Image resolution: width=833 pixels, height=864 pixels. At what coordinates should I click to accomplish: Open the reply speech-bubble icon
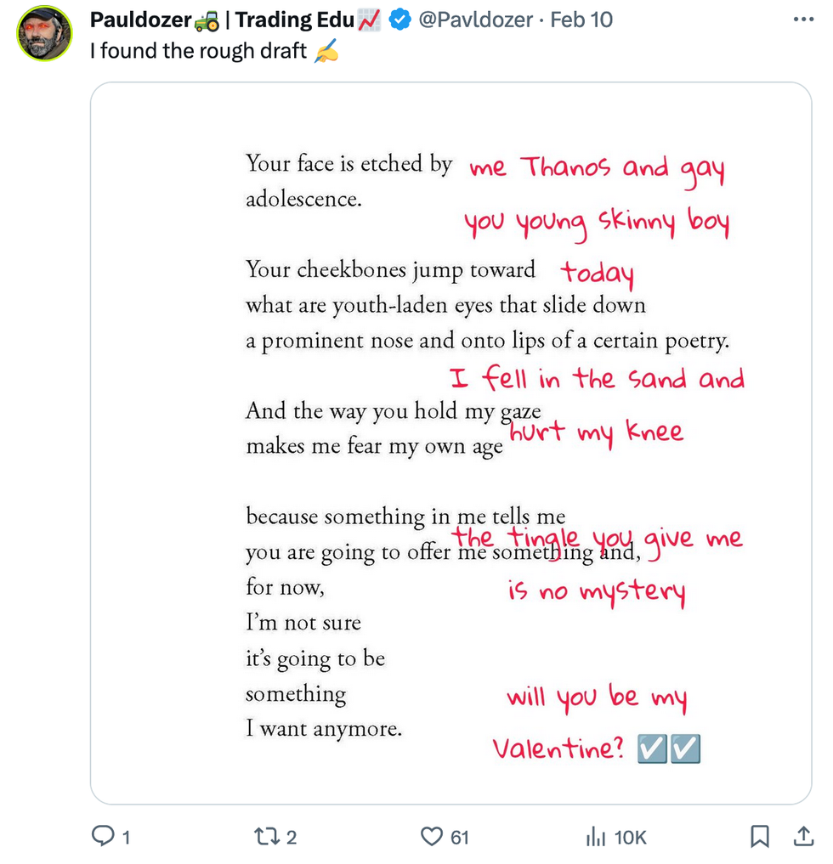tap(103, 837)
